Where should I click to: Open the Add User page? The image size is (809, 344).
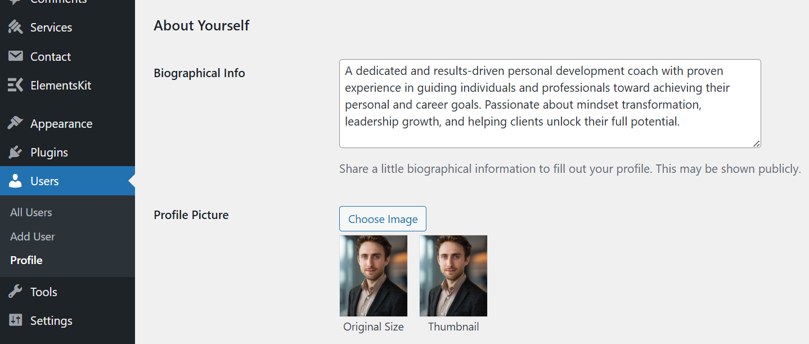(x=32, y=236)
